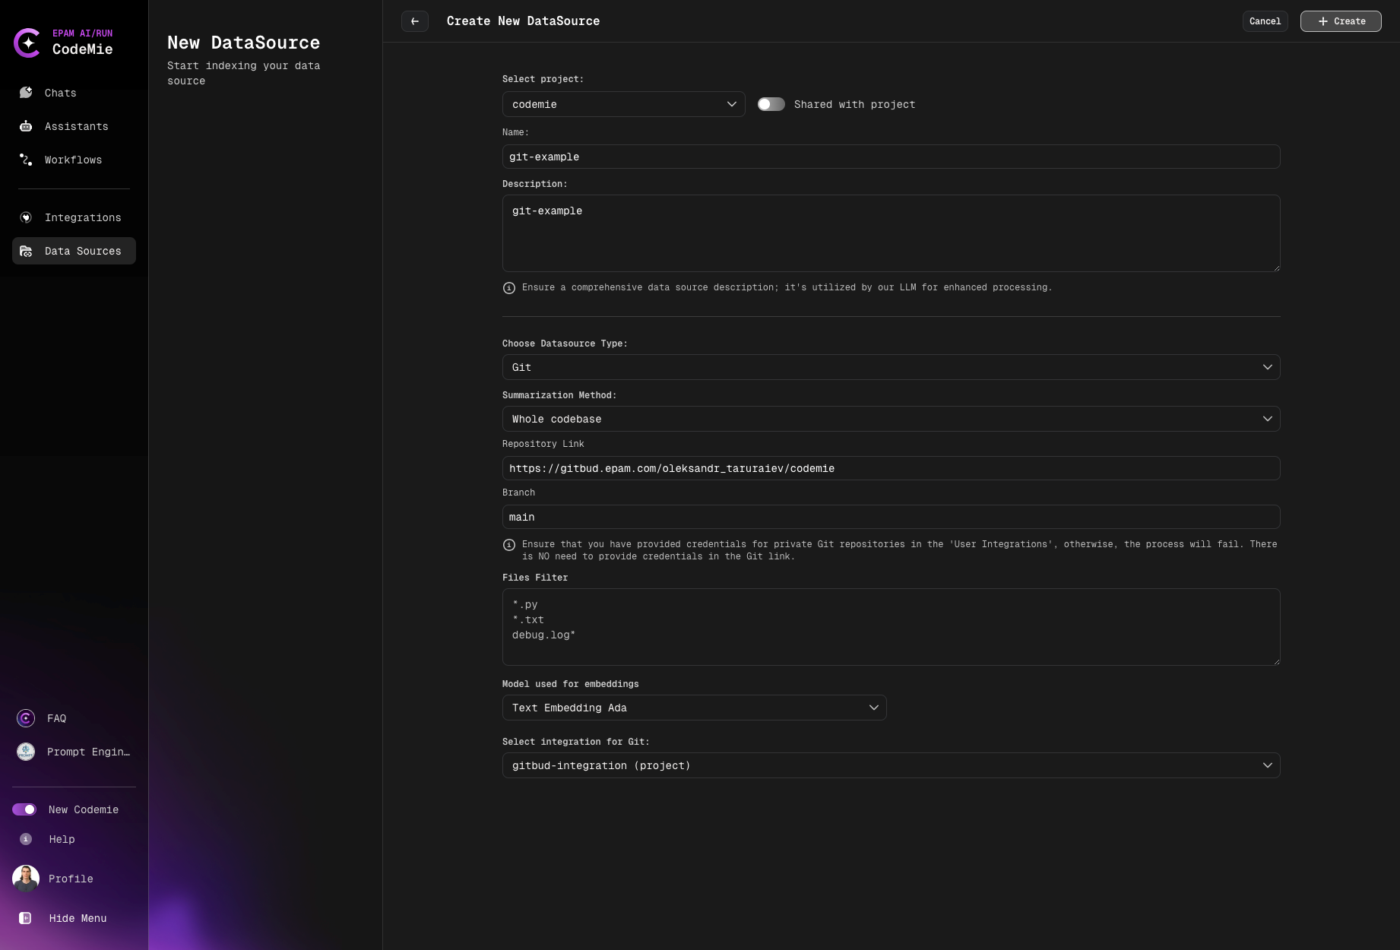This screenshot has width=1400, height=950.
Task: Switch off the New Codemie toggle
Action: pyautogui.click(x=25, y=809)
